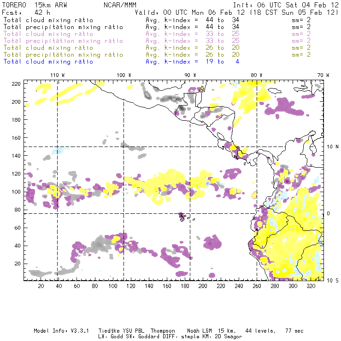Select the "80 W" longitude label

click(x=256, y=75)
